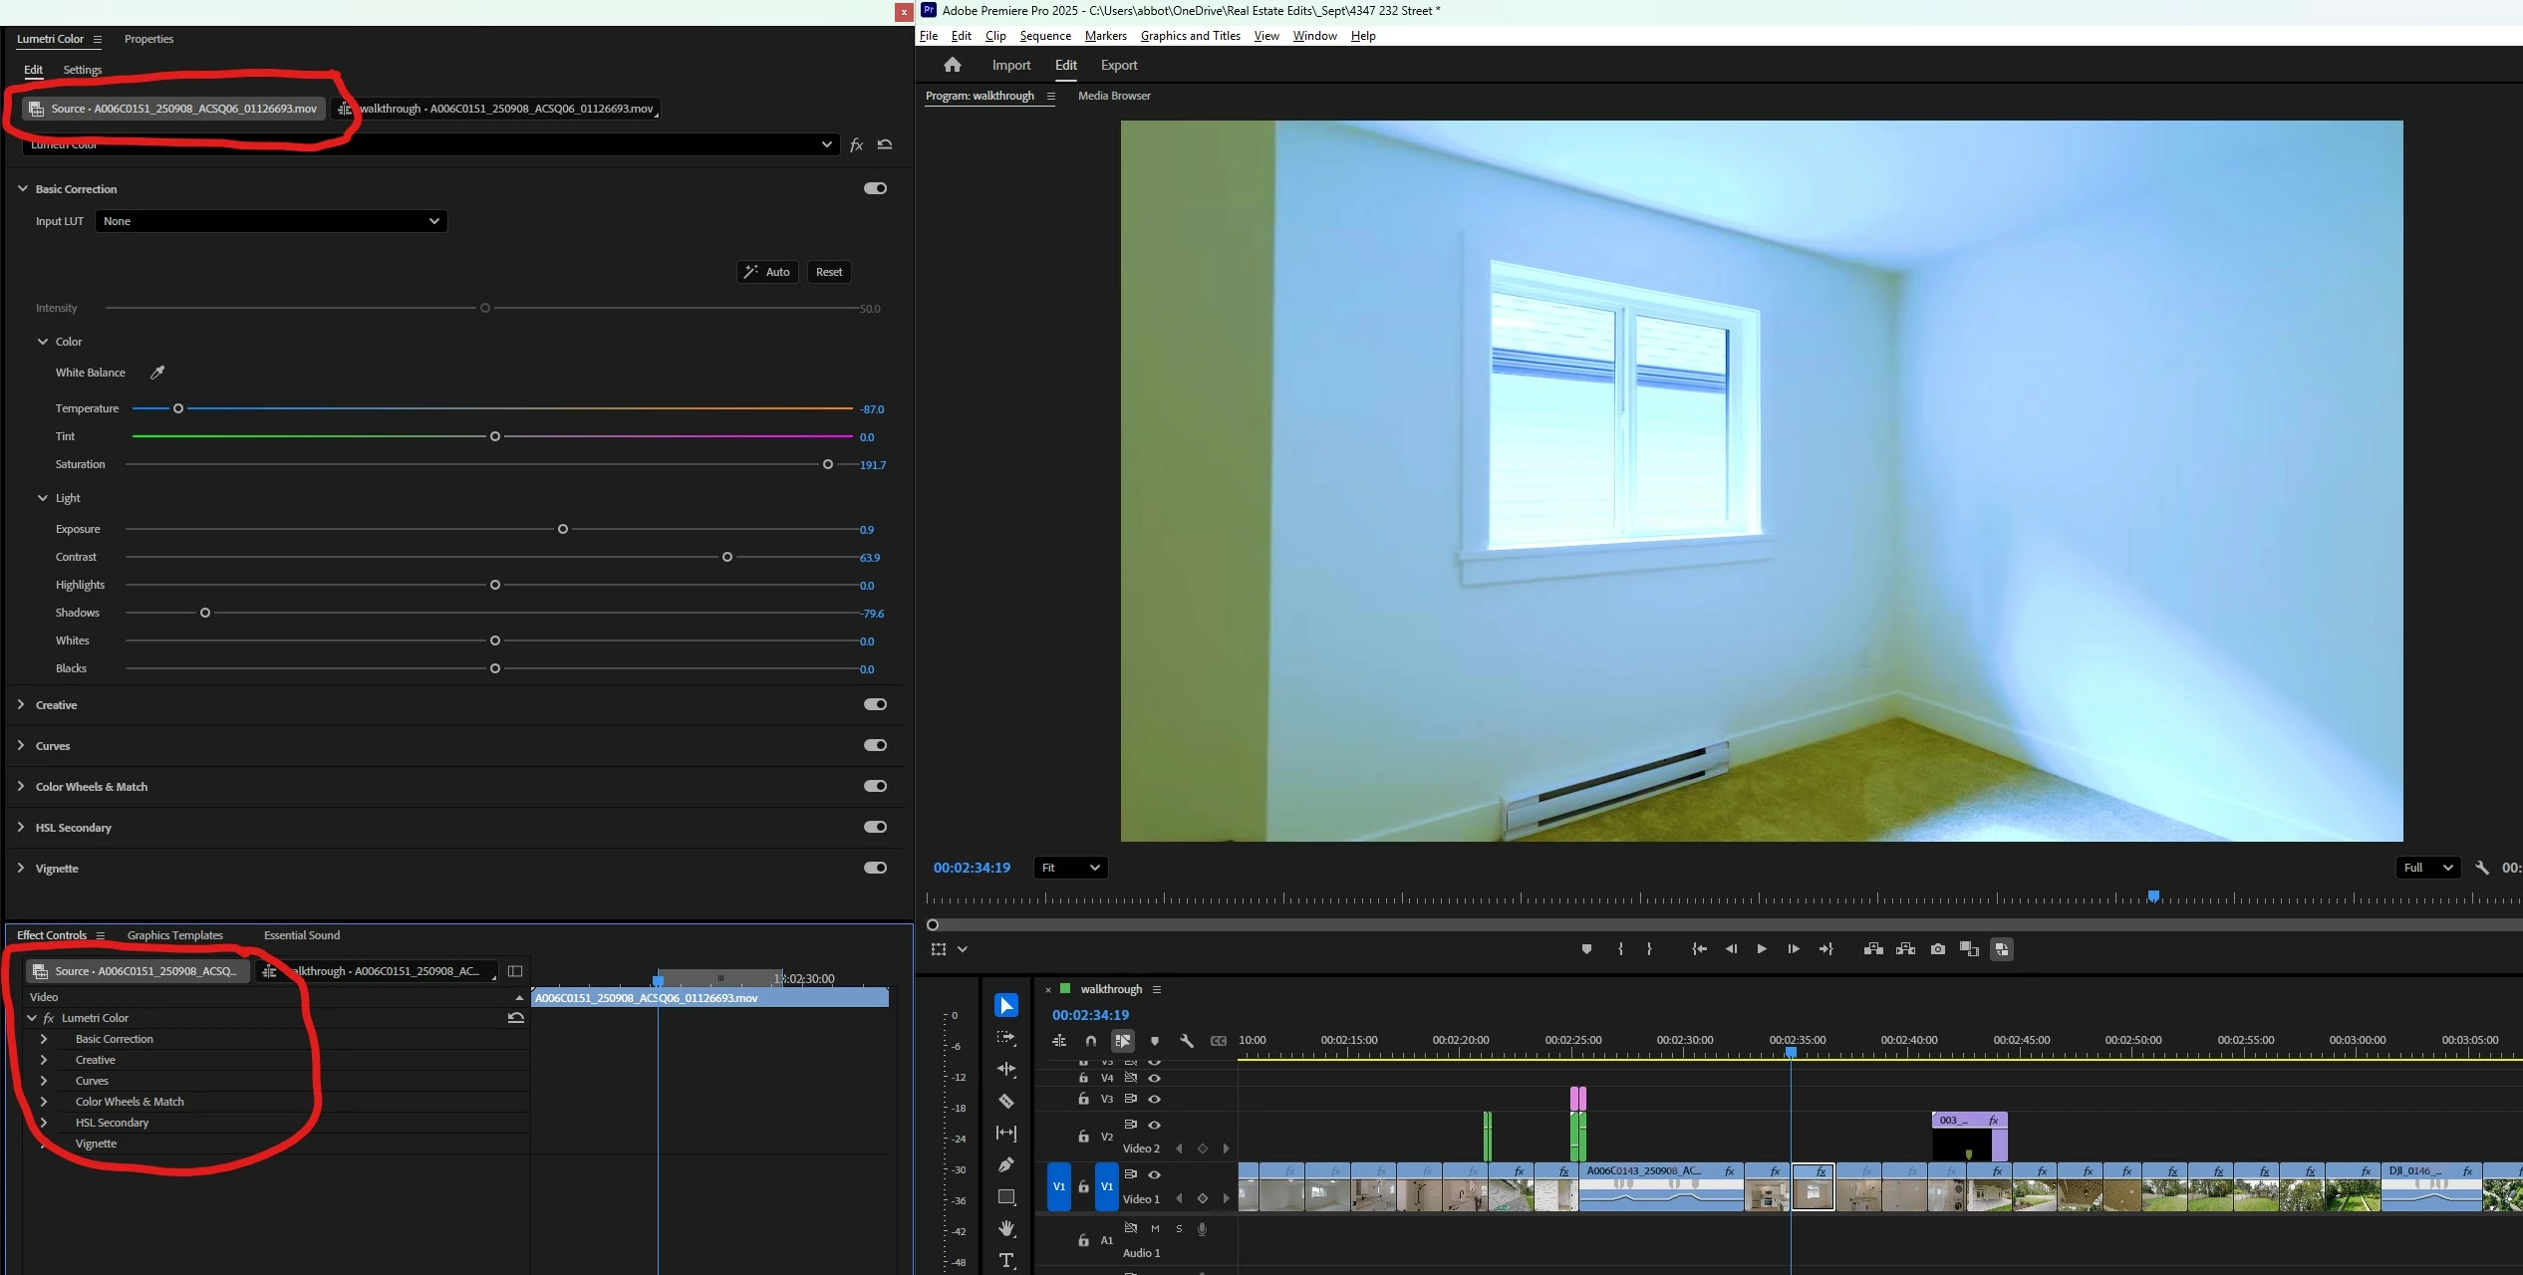This screenshot has width=2523, height=1275.
Task: Select the Type tool
Action: tap(1006, 1260)
